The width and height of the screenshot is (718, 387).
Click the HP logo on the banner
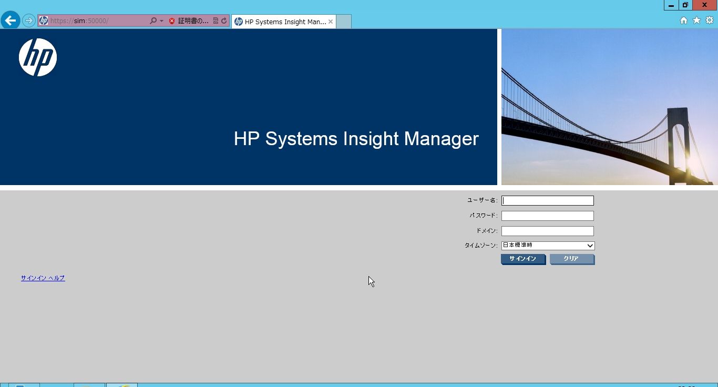[38, 57]
